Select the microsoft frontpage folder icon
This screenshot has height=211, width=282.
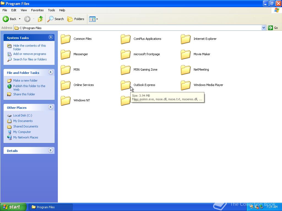[126, 55]
